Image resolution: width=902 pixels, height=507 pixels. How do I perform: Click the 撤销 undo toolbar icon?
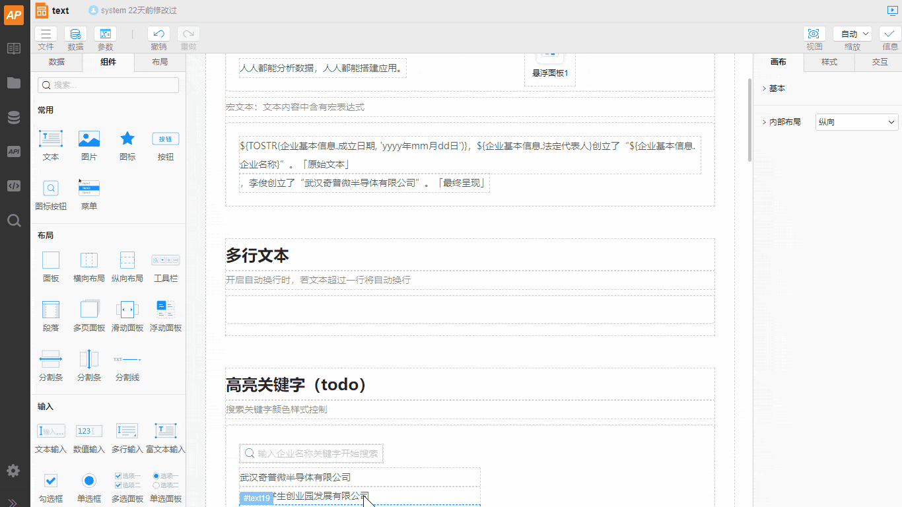pyautogui.click(x=158, y=34)
